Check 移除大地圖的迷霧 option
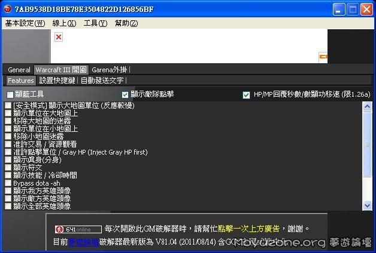The height and width of the screenshot is (253, 376). pos(8,121)
